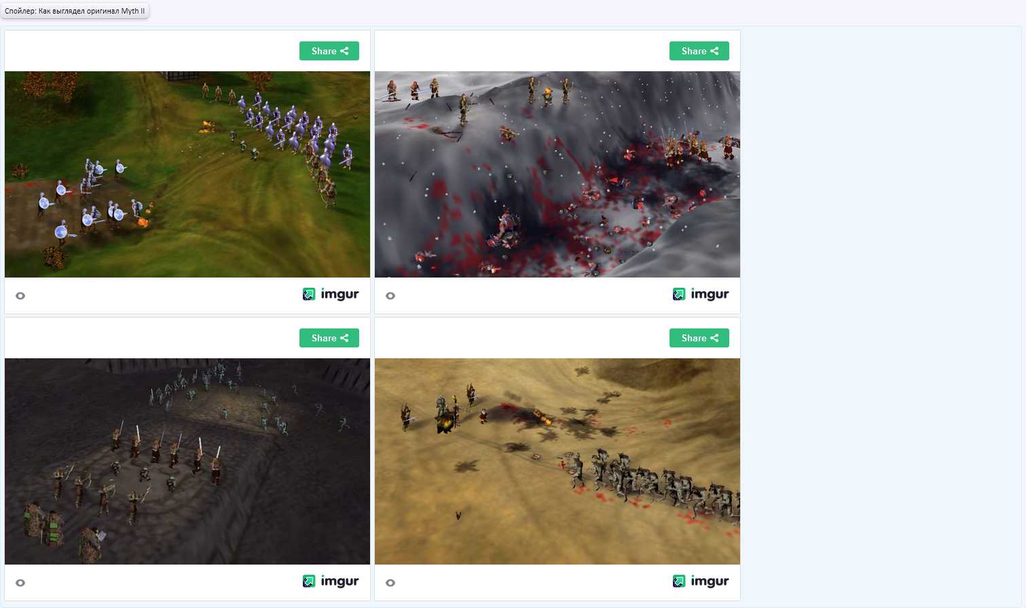Collapse the Myth II original spoiler label
The height and width of the screenshot is (608, 1026).
coord(75,11)
